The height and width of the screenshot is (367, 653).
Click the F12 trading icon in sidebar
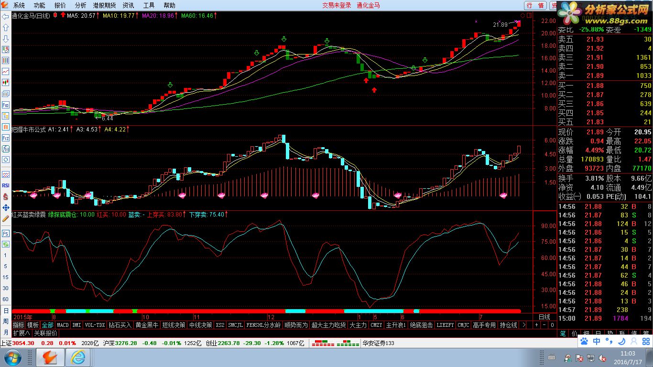(x=6, y=138)
